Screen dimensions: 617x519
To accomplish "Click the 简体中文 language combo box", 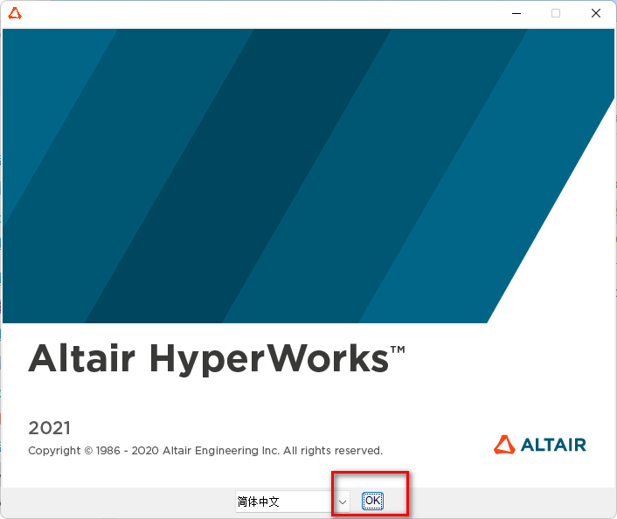I will pyautogui.click(x=284, y=502).
